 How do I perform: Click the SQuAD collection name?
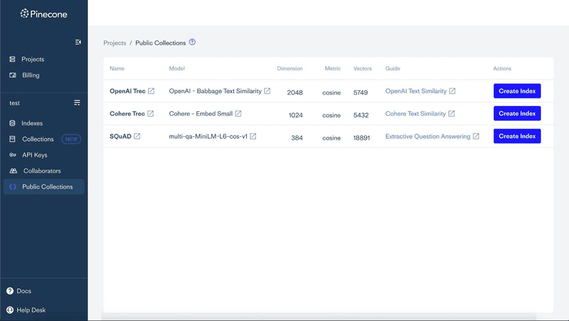click(121, 136)
